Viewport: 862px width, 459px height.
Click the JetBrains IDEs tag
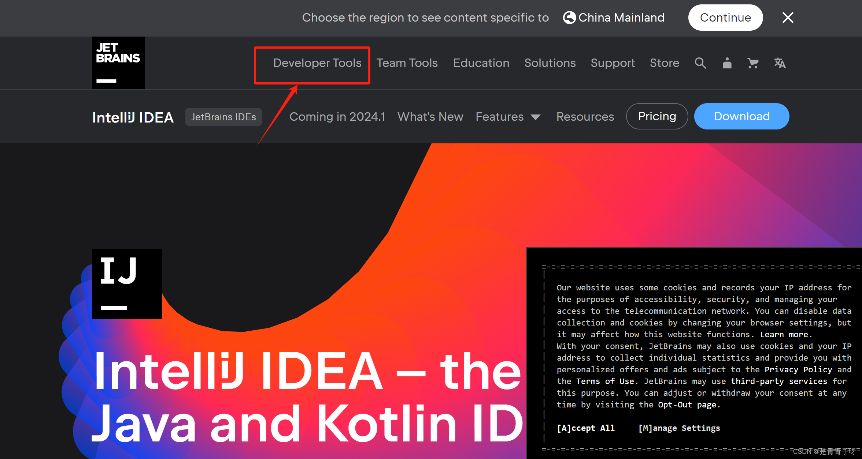pos(223,117)
